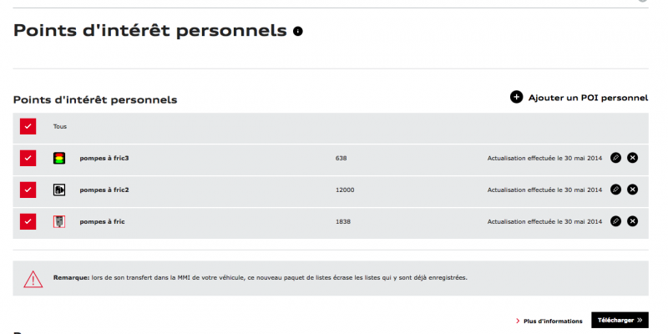Remove the pompes à fric list

(x=632, y=221)
